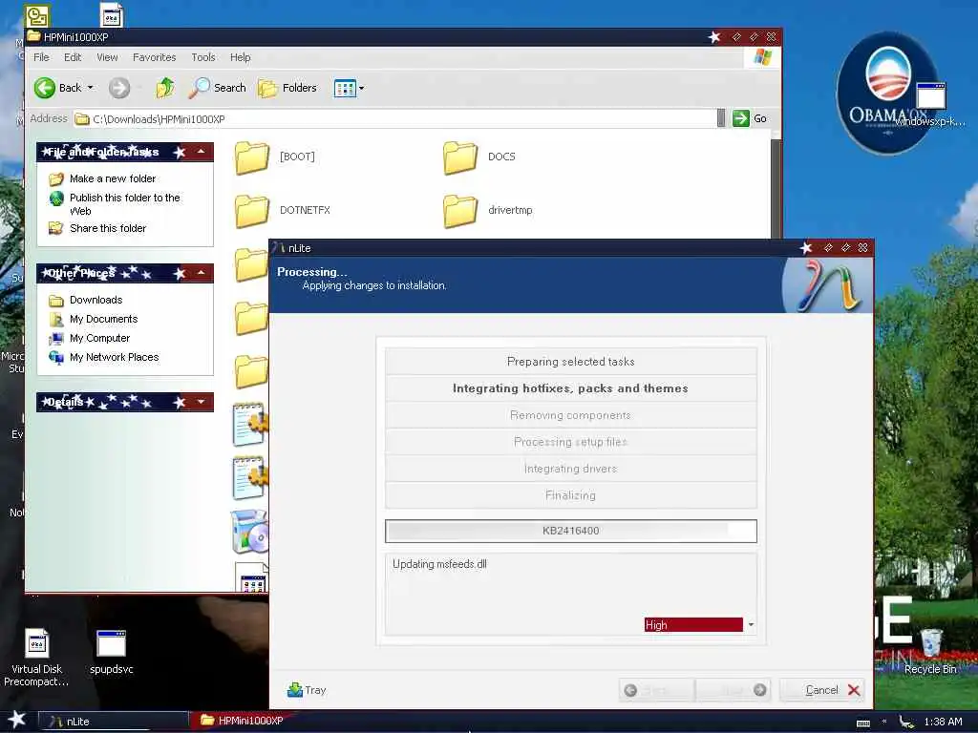The image size is (978, 733).
Task: Click Share this folder
Action: pos(108,228)
